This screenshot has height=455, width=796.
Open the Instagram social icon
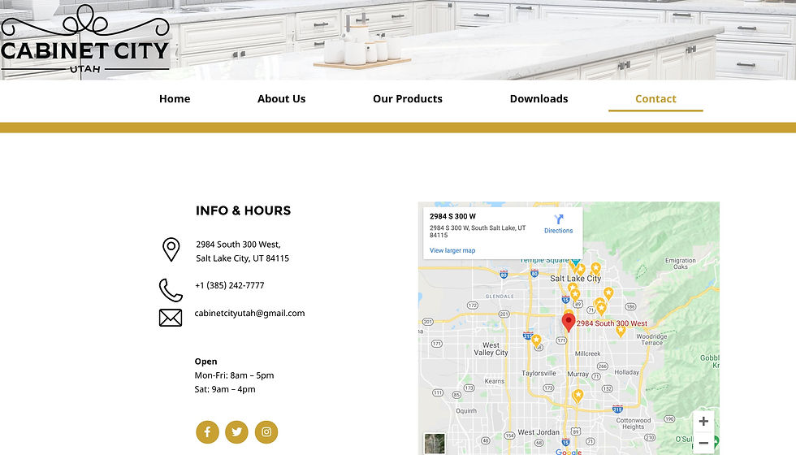[x=266, y=432]
